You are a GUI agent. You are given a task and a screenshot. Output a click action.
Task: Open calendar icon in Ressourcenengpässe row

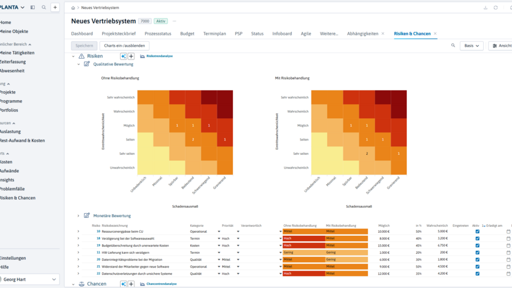[508, 232]
